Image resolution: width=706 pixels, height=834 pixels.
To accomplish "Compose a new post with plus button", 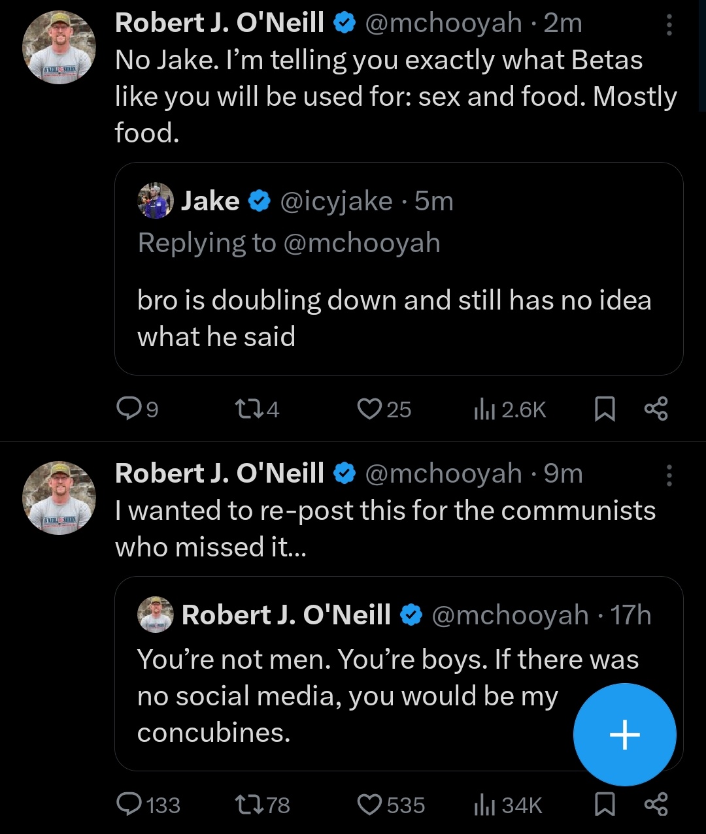I will click(x=624, y=734).
